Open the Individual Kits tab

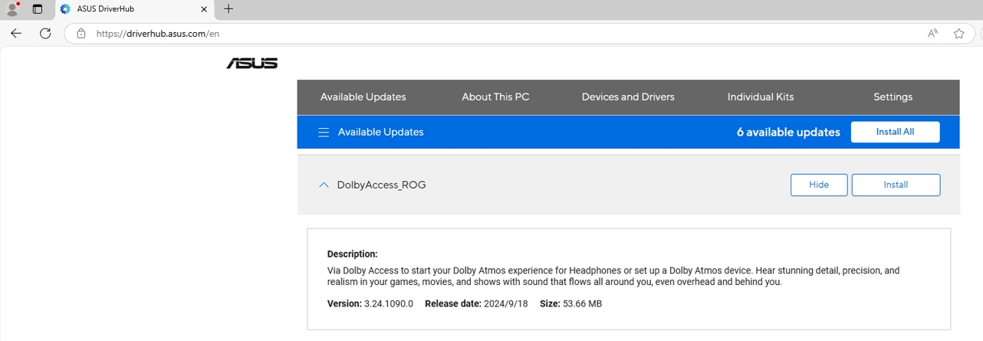[761, 97]
